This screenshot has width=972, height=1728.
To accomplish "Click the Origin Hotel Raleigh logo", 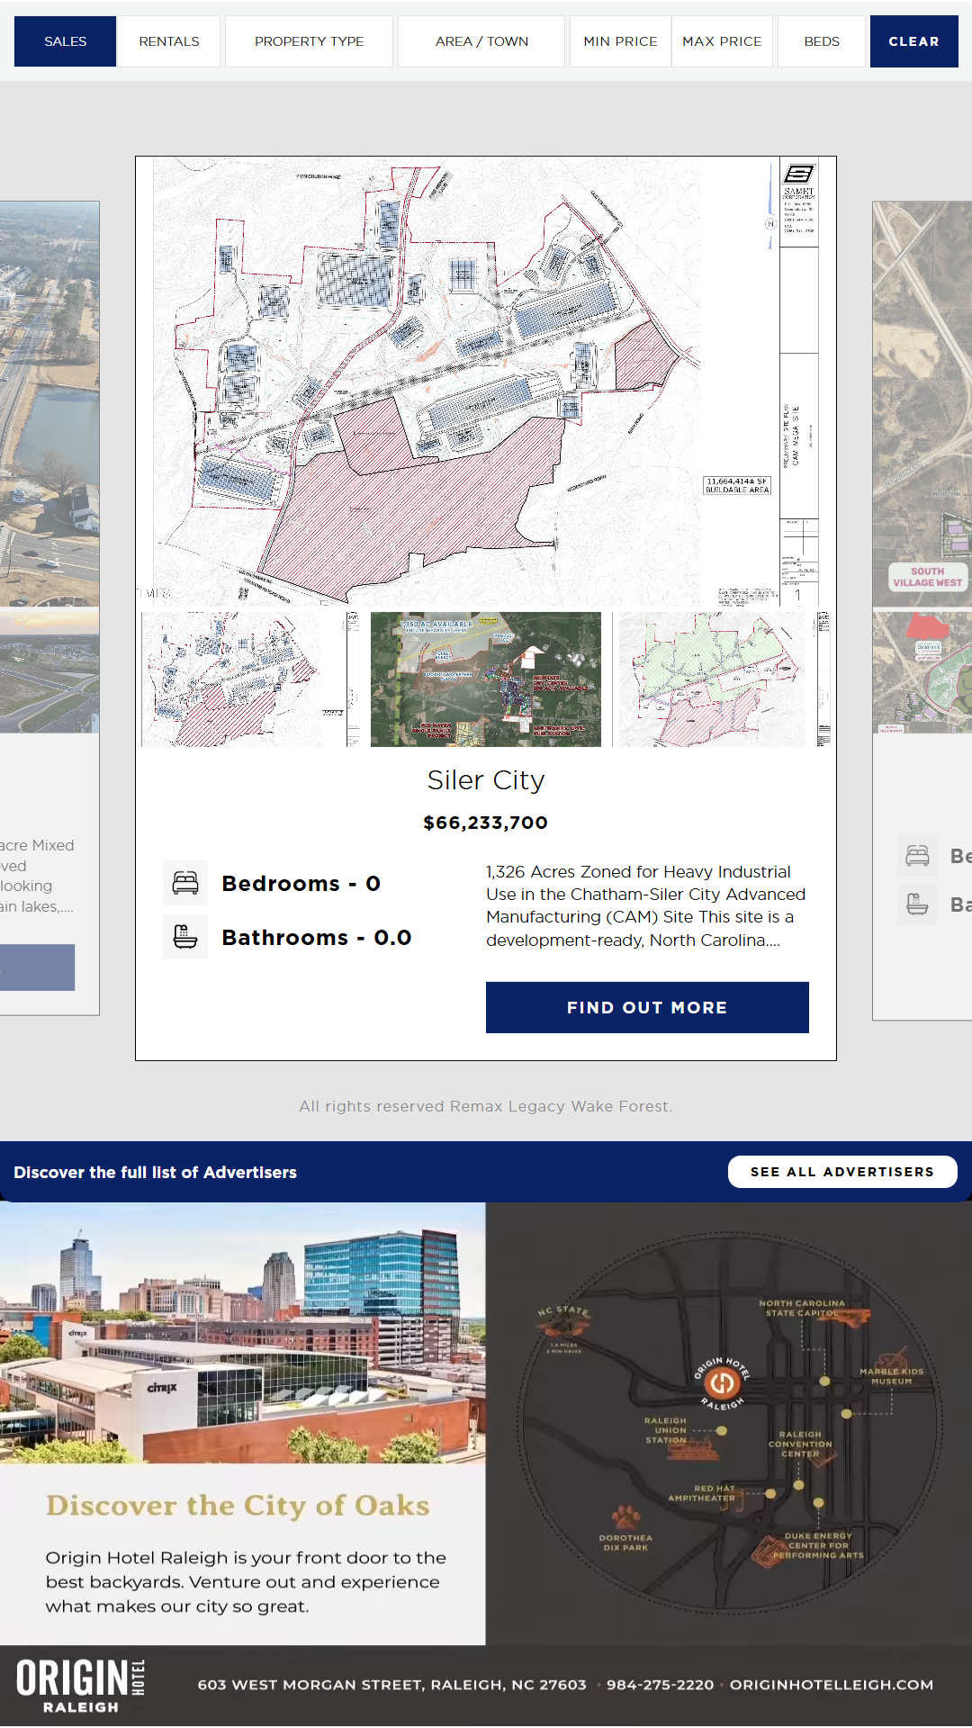I will coord(81,1686).
